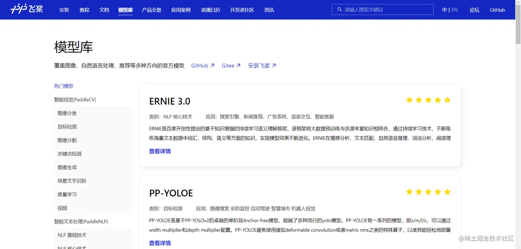Click 类别：NLP 核心技术 text
Viewport: 521px width, 249px height.
(171, 117)
